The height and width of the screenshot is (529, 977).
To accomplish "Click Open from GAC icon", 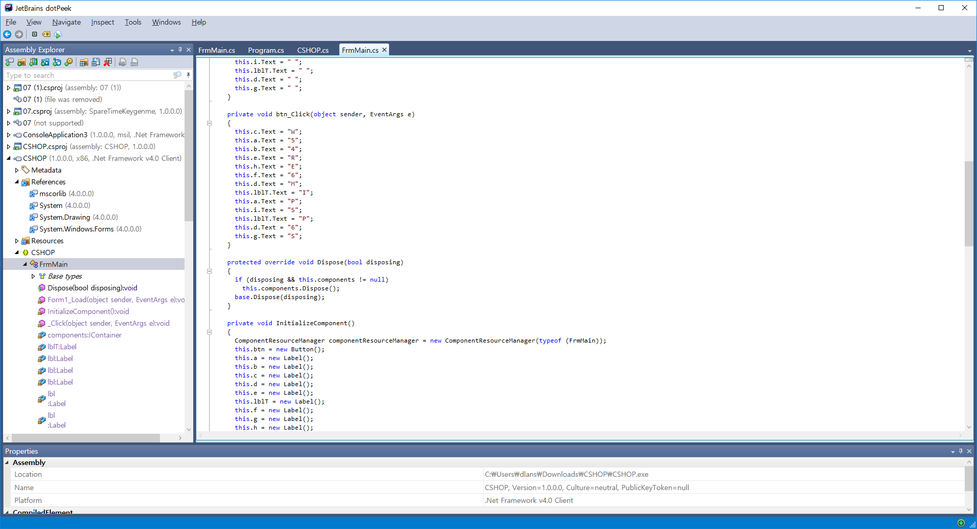I will [x=33, y=62].
